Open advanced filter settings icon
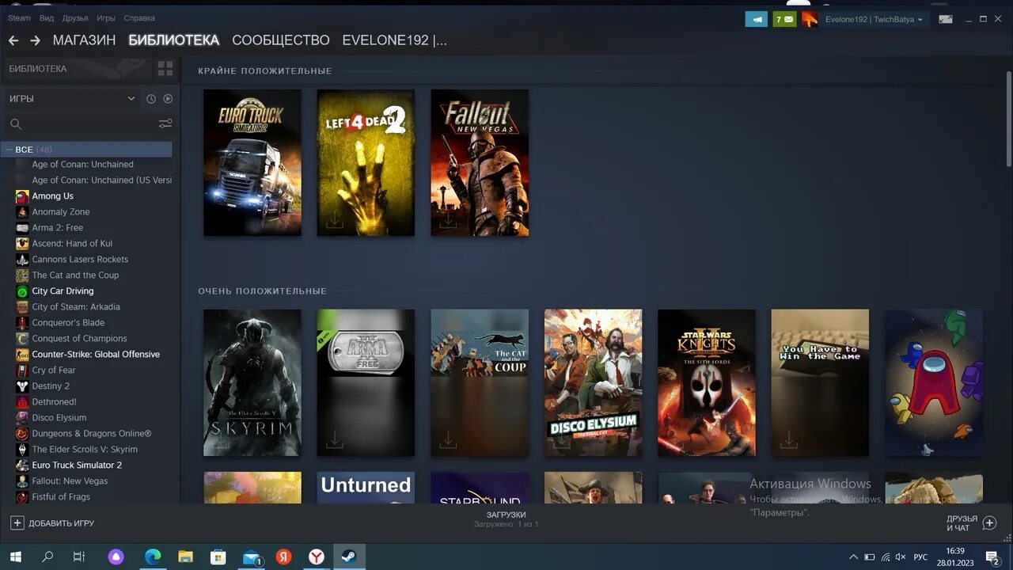1013x570 pixels. (165, 123)
